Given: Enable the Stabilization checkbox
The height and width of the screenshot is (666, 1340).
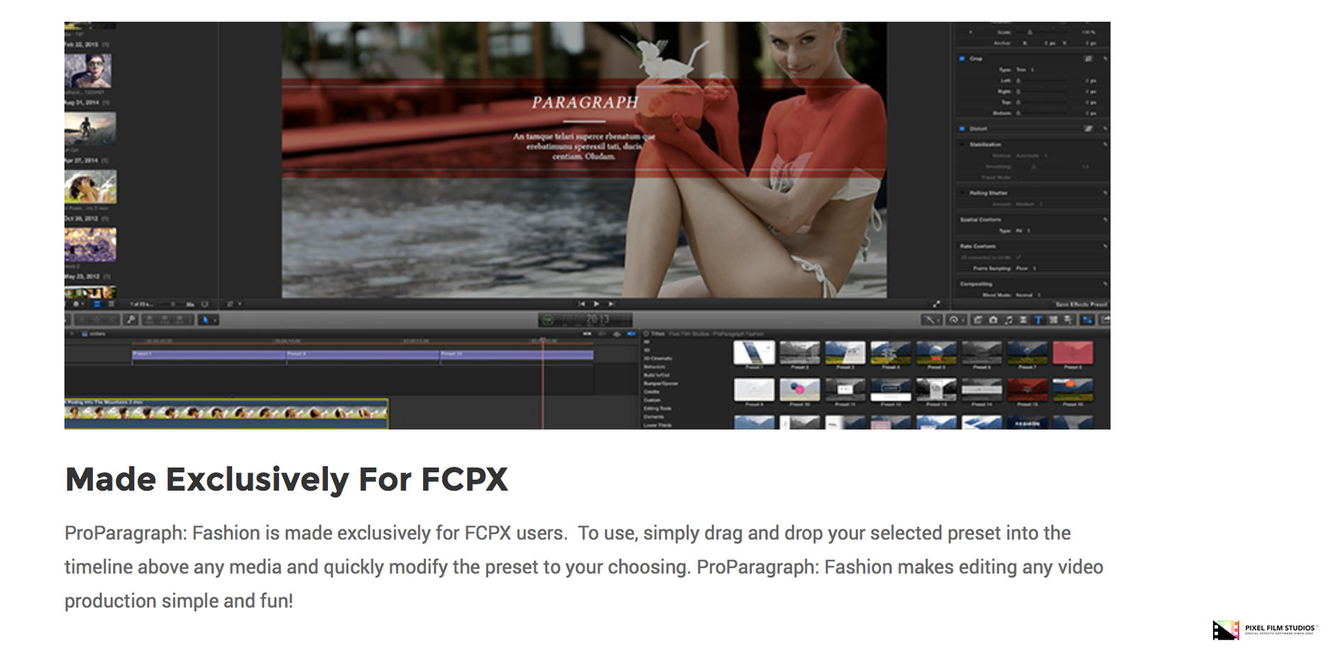Looking at the screenshot, I should (x=962, y=144).
